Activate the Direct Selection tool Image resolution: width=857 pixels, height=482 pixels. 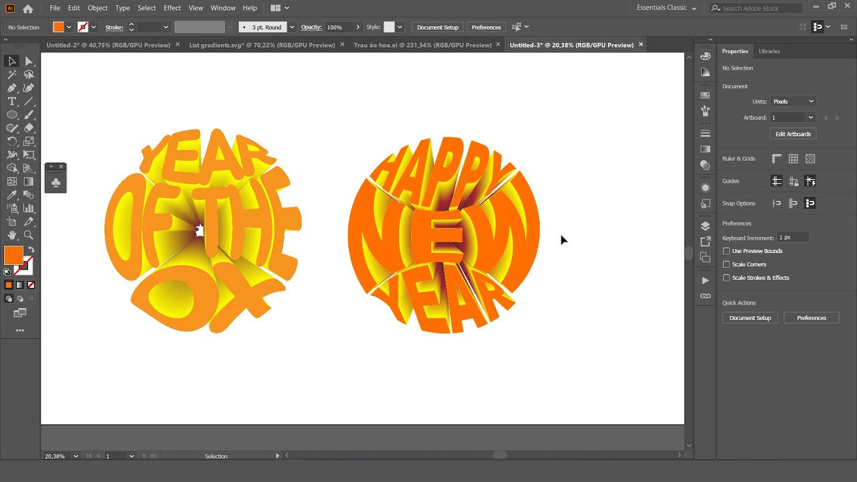pos(29,61)
